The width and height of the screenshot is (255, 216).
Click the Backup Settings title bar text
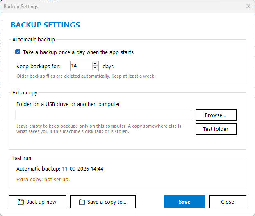pos(21,7)
